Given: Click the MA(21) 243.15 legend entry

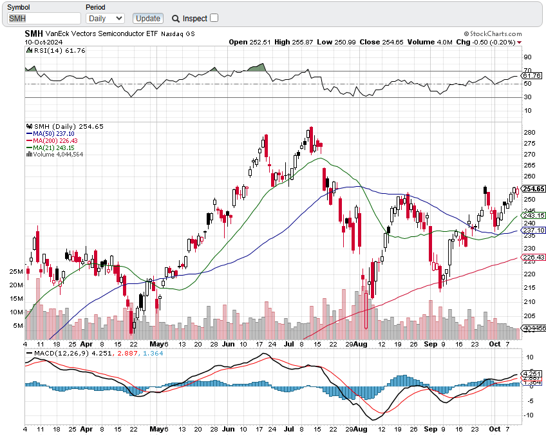Looking at the screenshot, I should pos(50,147).
